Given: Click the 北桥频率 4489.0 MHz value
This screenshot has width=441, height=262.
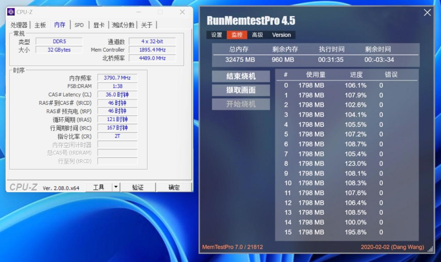Looking at the screenshot, I should (x=152, y=58).
